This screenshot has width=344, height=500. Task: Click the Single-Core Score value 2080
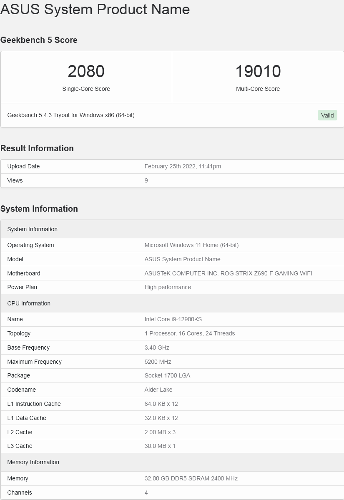pos(86,71)
